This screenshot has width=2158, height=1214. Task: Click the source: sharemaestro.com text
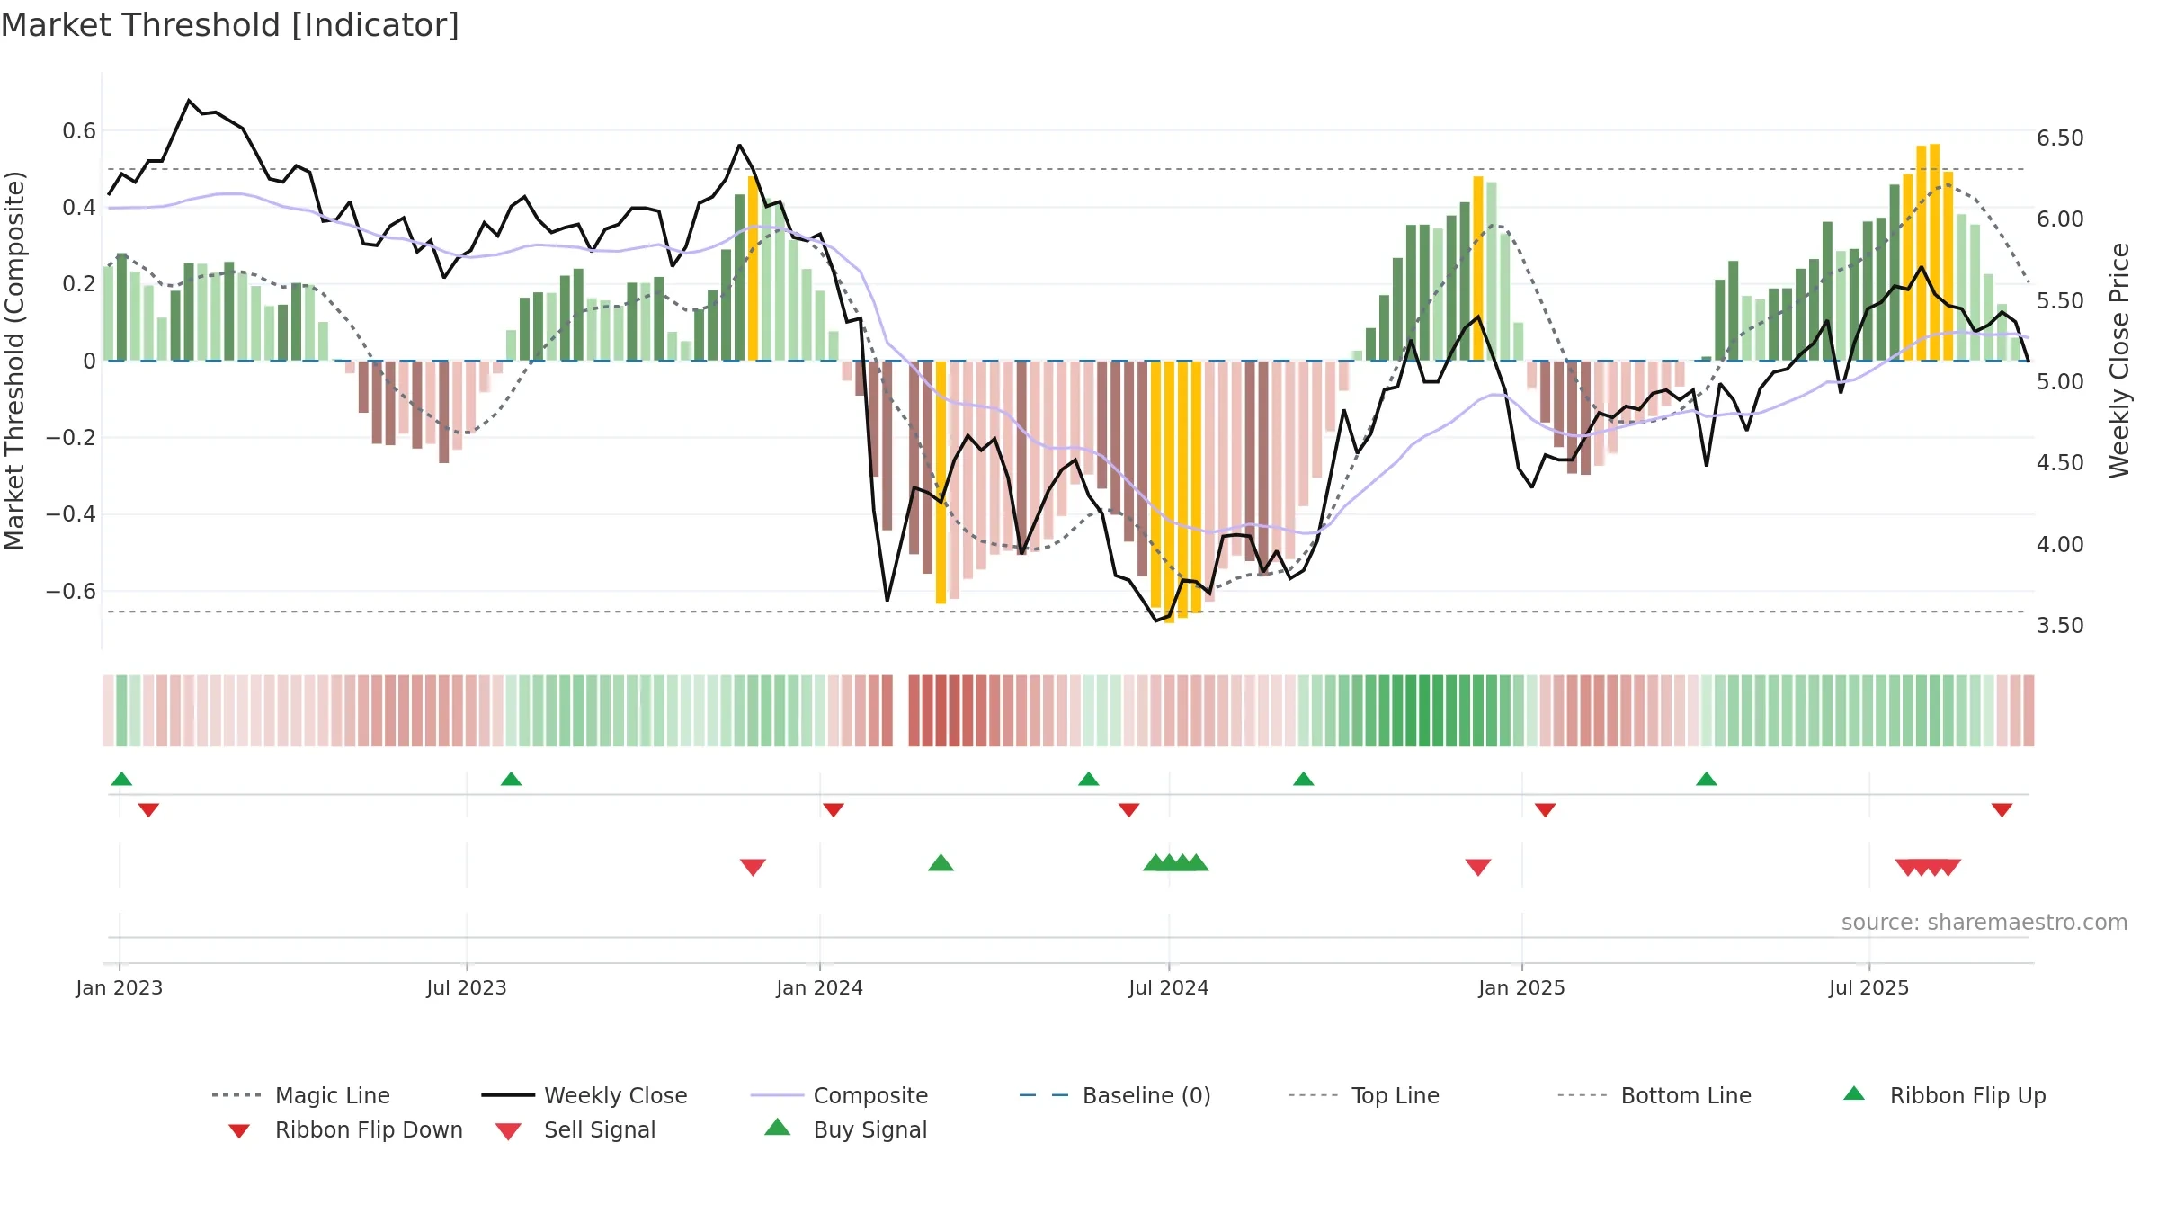tap(1984, 923)
